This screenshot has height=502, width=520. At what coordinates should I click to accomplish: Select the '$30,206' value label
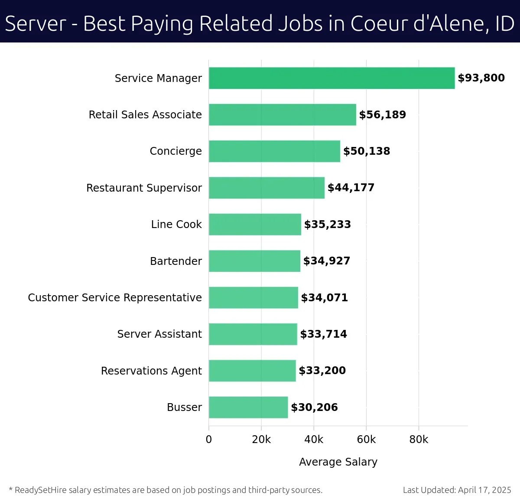point(315,407)
